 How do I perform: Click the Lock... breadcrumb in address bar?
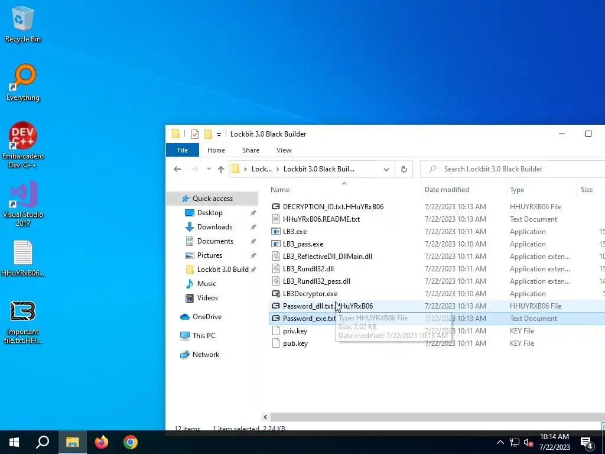[x=262, y=169]
